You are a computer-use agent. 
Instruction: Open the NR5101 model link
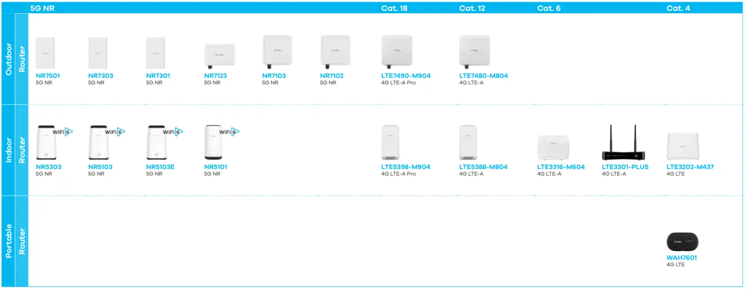(x=216, y=167)
